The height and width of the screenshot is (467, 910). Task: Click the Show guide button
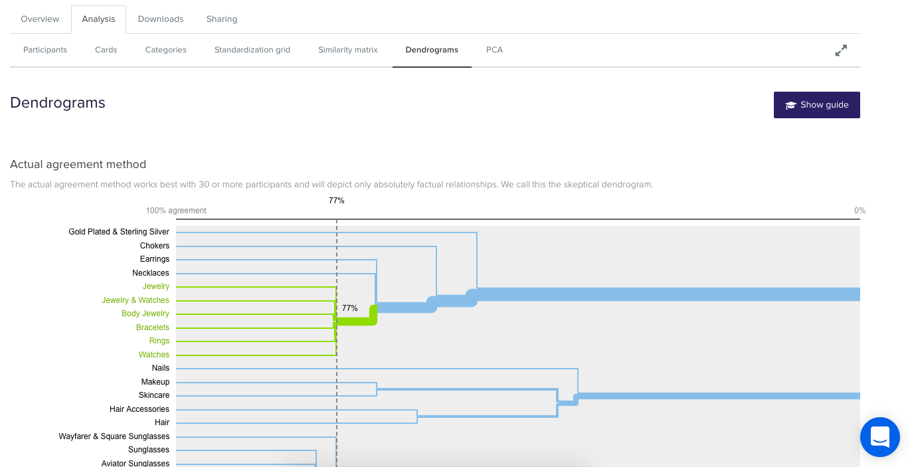pos(817,105)
